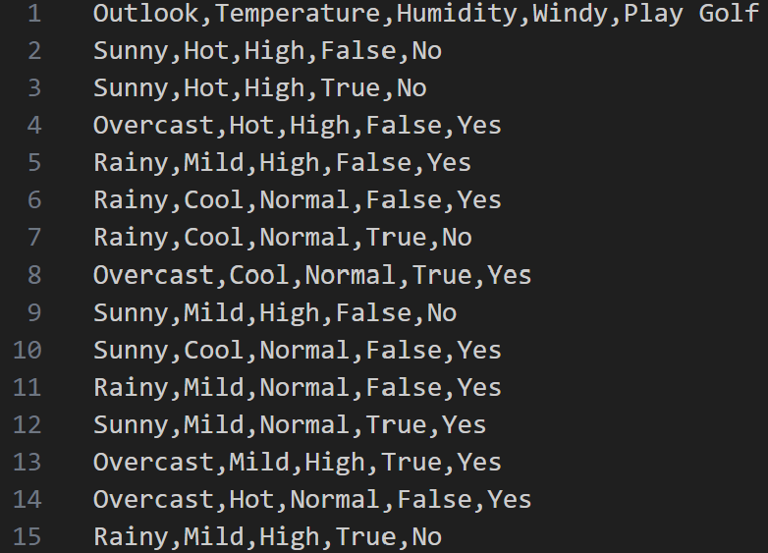
Task: Click line number 1 in the gutter
Action: coord(34,13)
